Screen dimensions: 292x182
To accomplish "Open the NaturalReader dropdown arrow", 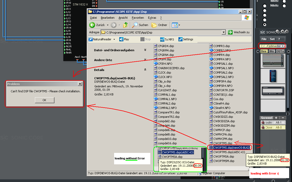I will [x=114, y=40].
